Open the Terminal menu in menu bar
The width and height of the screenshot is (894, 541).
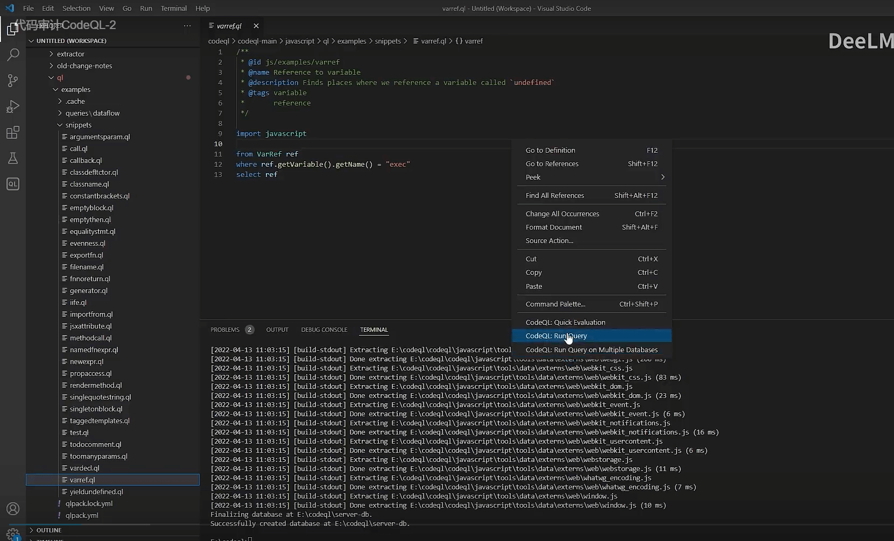pyautogui.click(x=173, y=8)
